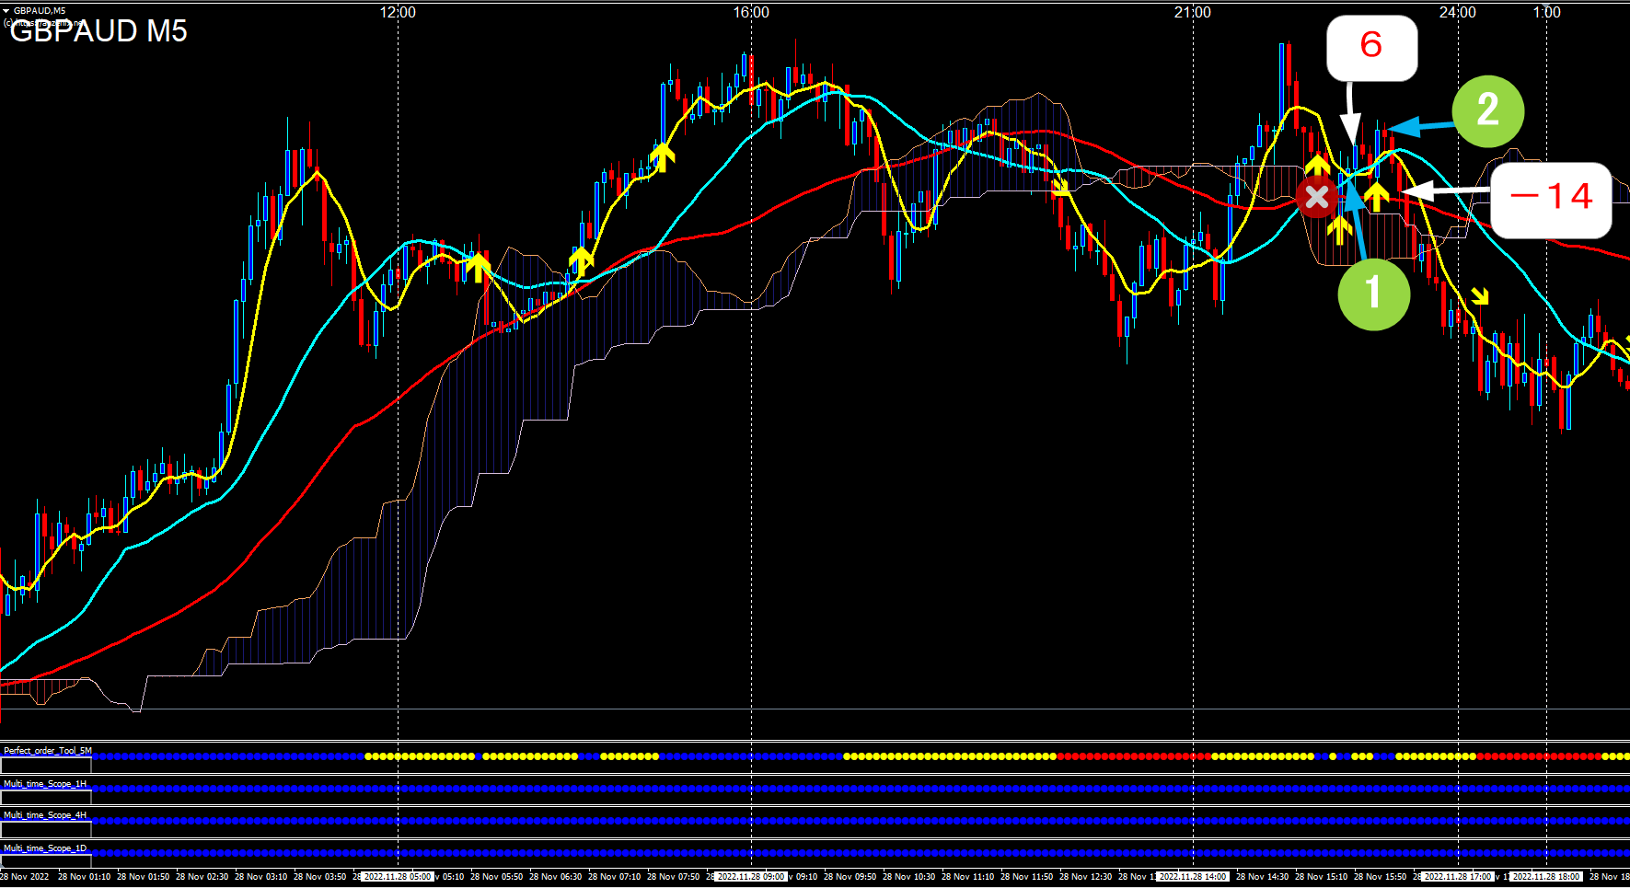Click the 28 Nov 11:10 time axis label
1630x888 pixels.
click(968, 877)
